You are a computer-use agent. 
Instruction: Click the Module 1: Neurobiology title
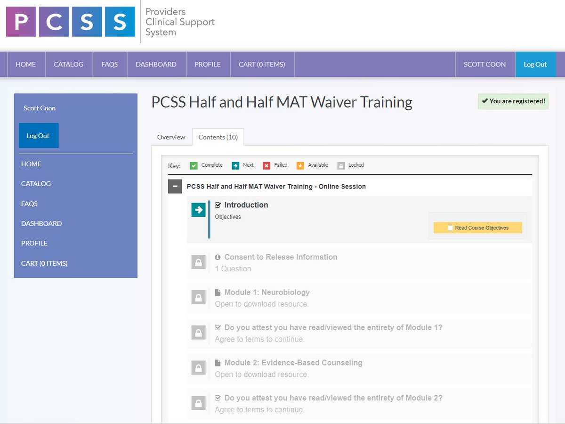tap(267, 293)
